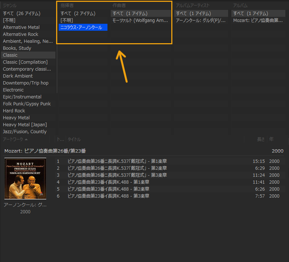This screenshot has height=262, width=289.
Task: Select 'Jazz/Fusion, Countly' genre
Action: pyautogui.click(x=28, y=132)
